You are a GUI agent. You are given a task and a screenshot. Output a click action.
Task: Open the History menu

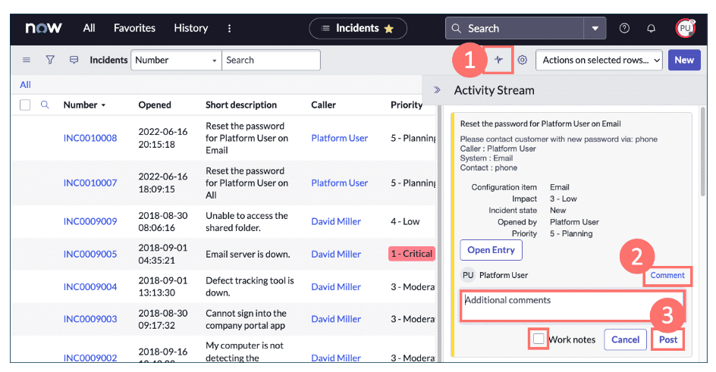click(x=190, y=28)
